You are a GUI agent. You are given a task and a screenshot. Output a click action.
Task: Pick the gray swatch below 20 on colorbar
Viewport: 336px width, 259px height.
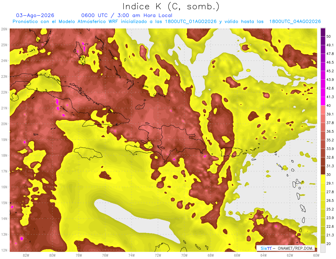pos(323,248)
